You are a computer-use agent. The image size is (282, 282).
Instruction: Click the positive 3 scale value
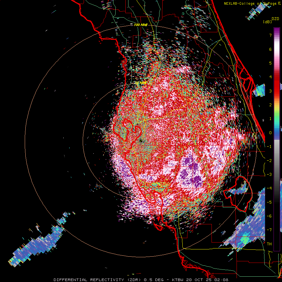270,91
